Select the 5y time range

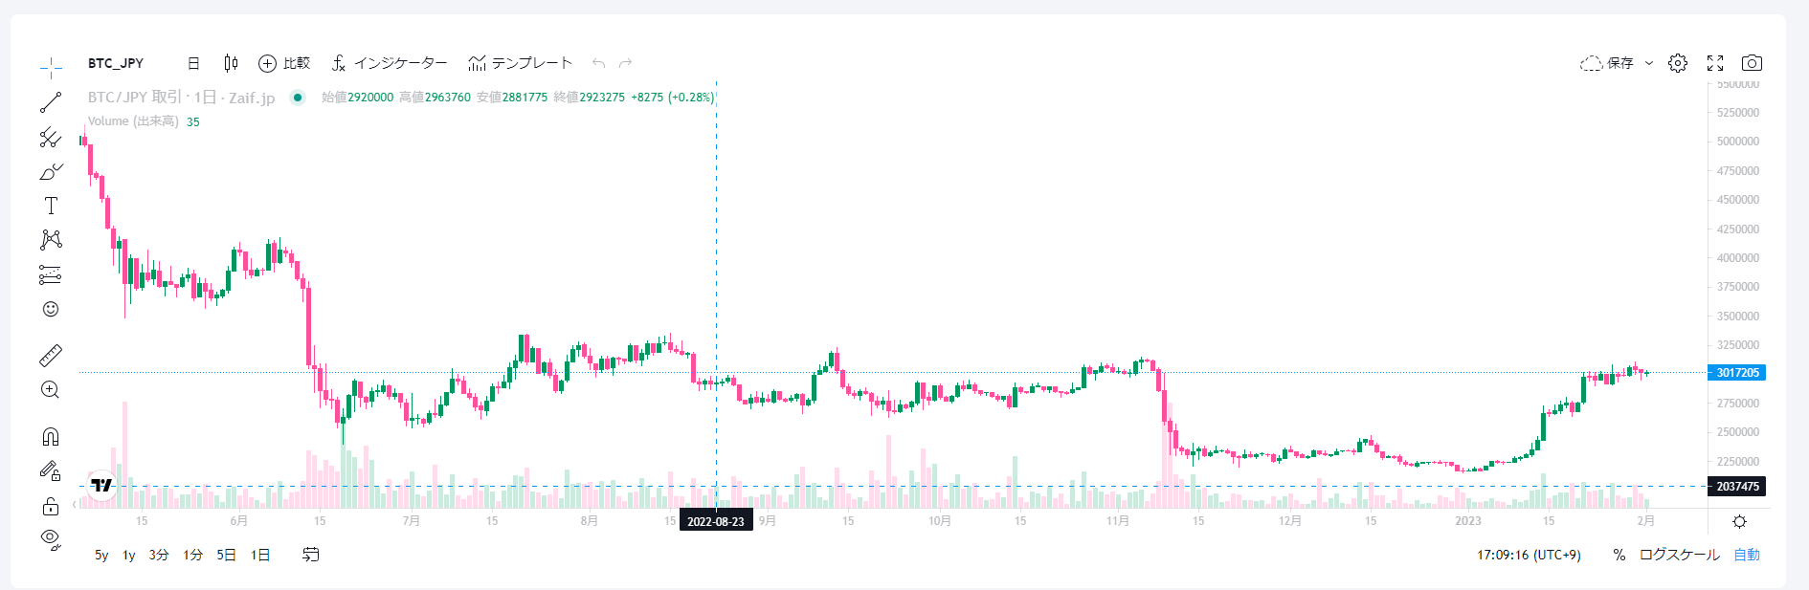pyautogui.click(x=101, y=555)
